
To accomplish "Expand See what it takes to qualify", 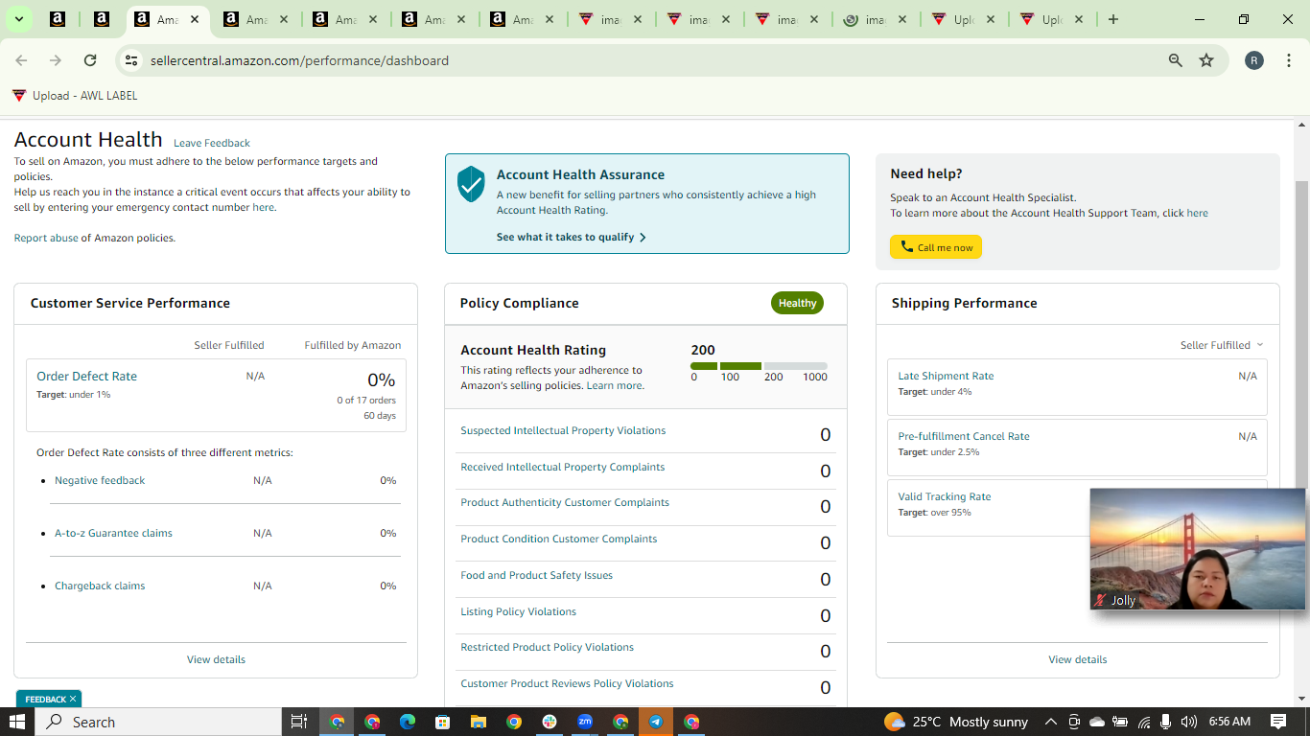I will 572,237.
